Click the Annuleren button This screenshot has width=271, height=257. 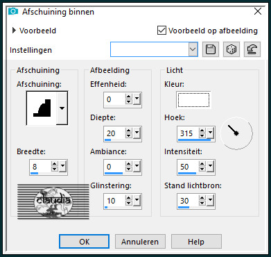click(140, 242)
